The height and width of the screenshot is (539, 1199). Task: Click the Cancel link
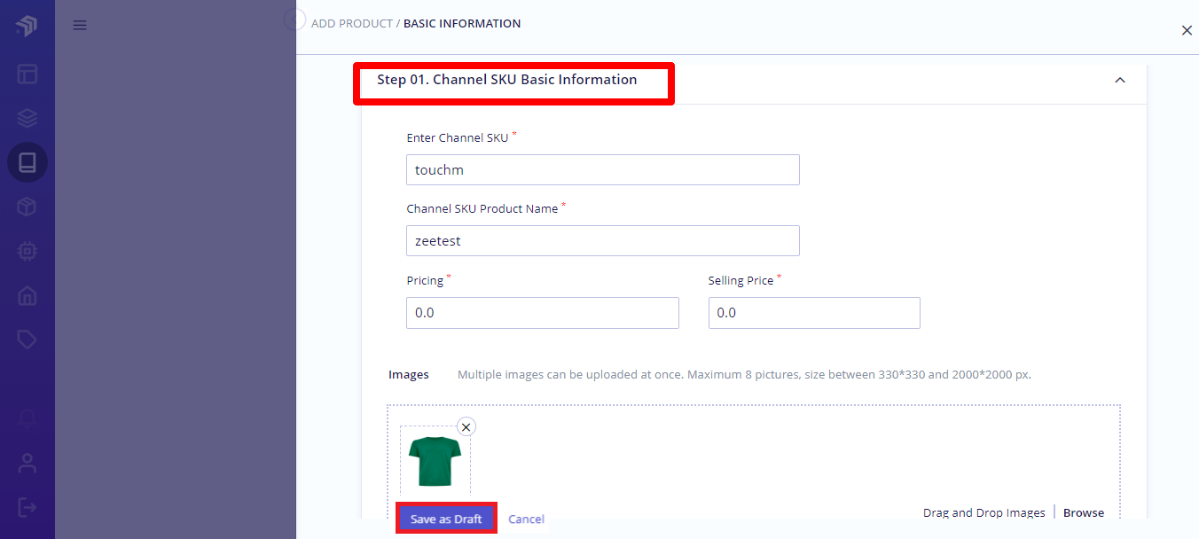coord(526,519)
